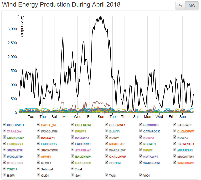Click the Wind Energy Production chart title
The width and height of the screenshot is (201, 180).
tap(61, 5)
